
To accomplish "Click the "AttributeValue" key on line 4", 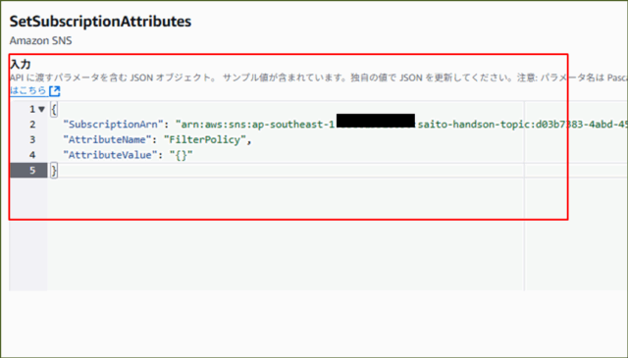I will (110, 155).
